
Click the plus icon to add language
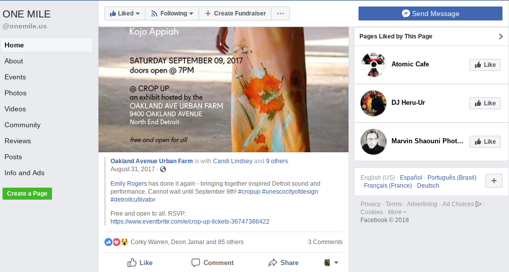click(493, 181)
